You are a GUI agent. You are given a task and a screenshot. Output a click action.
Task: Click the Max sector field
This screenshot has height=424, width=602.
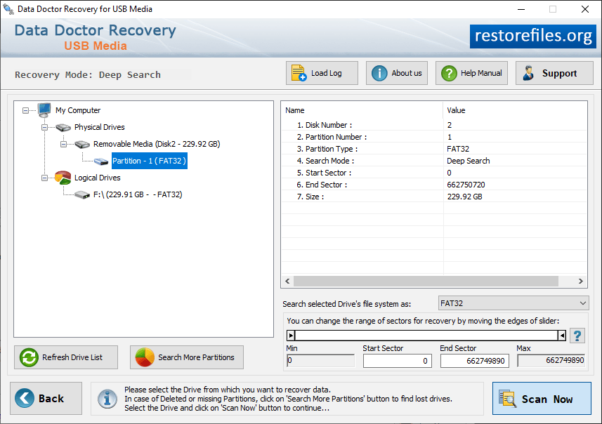coord(551,361)
